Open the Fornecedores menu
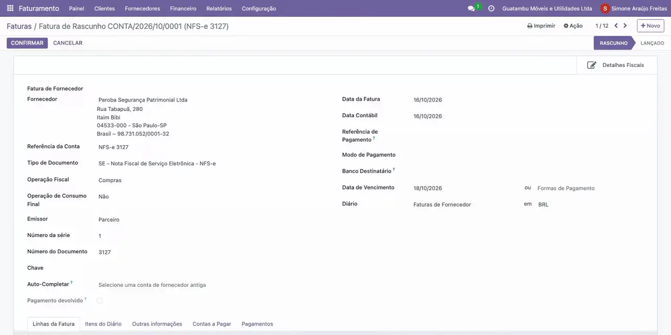The width and height of the screenshot is (671, 335). coord(143,8)
